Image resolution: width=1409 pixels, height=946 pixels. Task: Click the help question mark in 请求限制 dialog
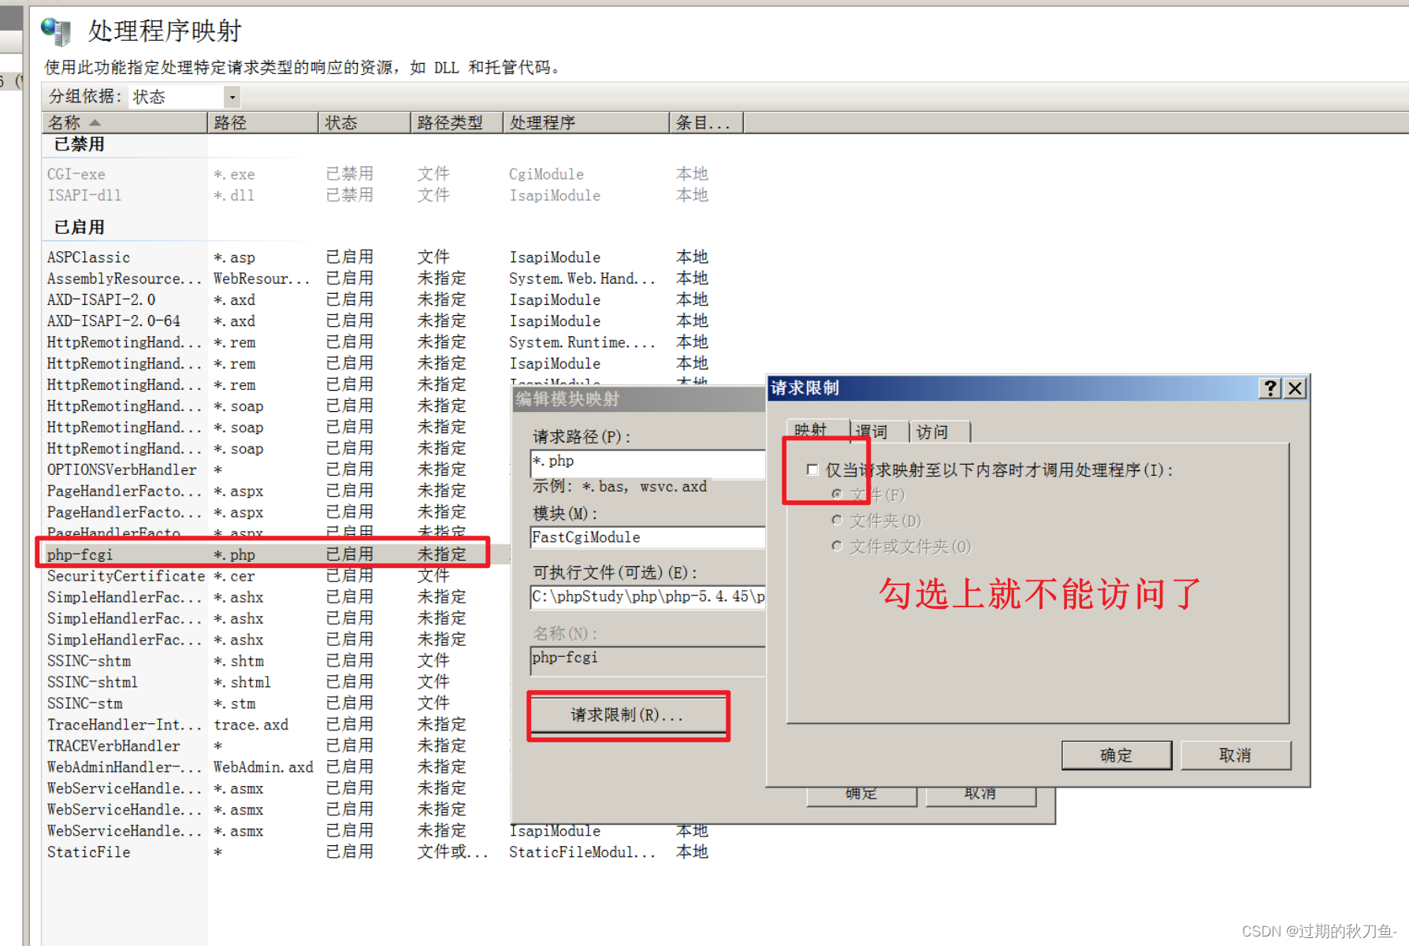[1270, 388]
